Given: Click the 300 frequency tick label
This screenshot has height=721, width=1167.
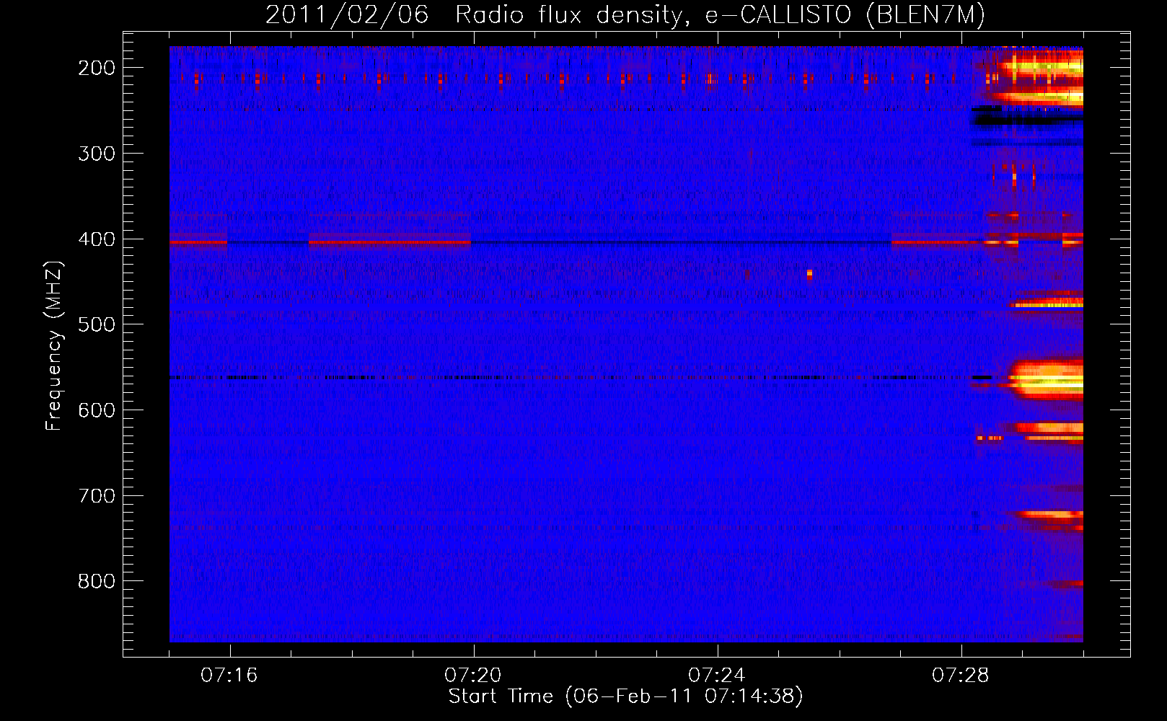Looking at the screenshot, I should tap(97, 154).
